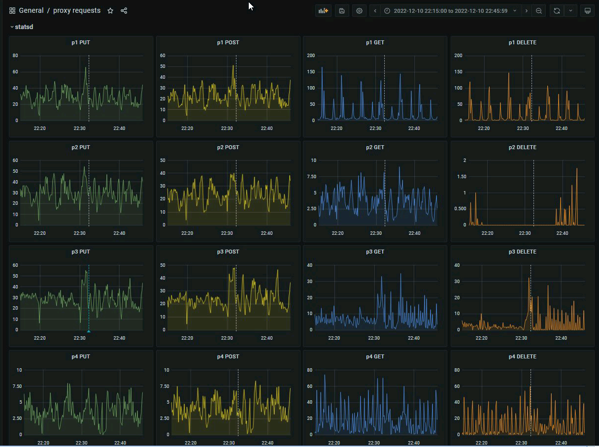599x447 pixels.
Task: Open p3 PUT panel title menu
Action: click(81, 252)
